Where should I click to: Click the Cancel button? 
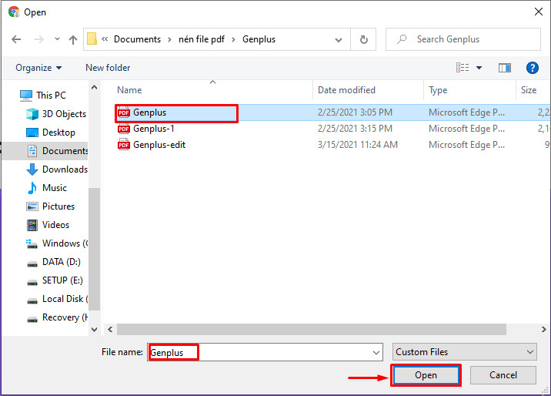pos(503,375)
